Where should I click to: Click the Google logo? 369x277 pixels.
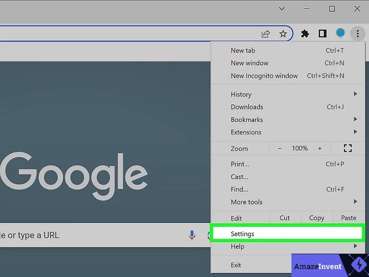[x=73, y=176]
